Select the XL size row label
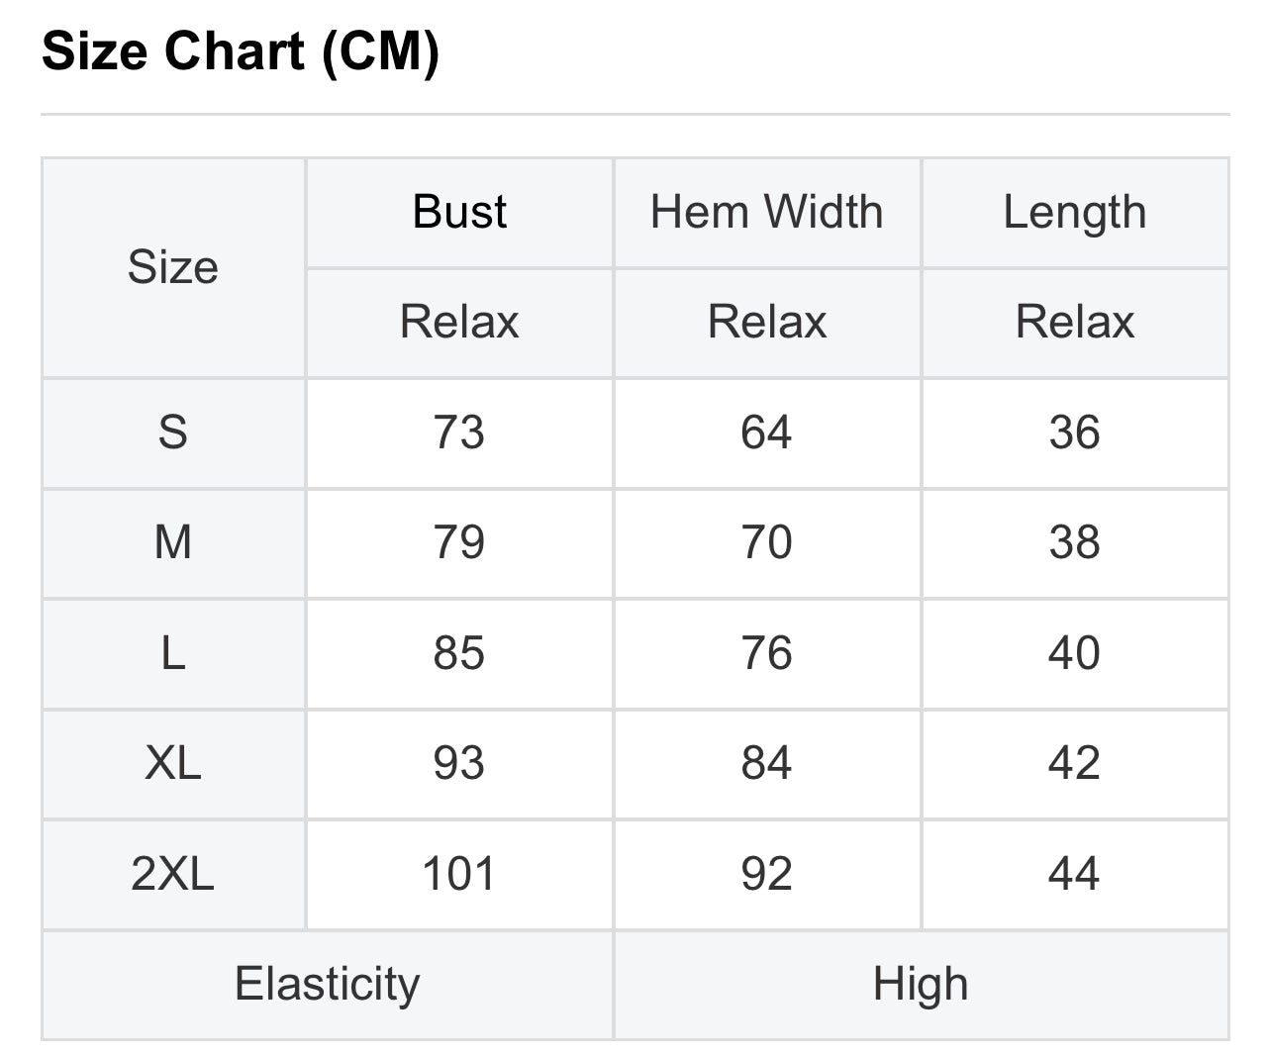Image resolution: width=1271 pixels, height=1056 pixels. click(173, 763)
